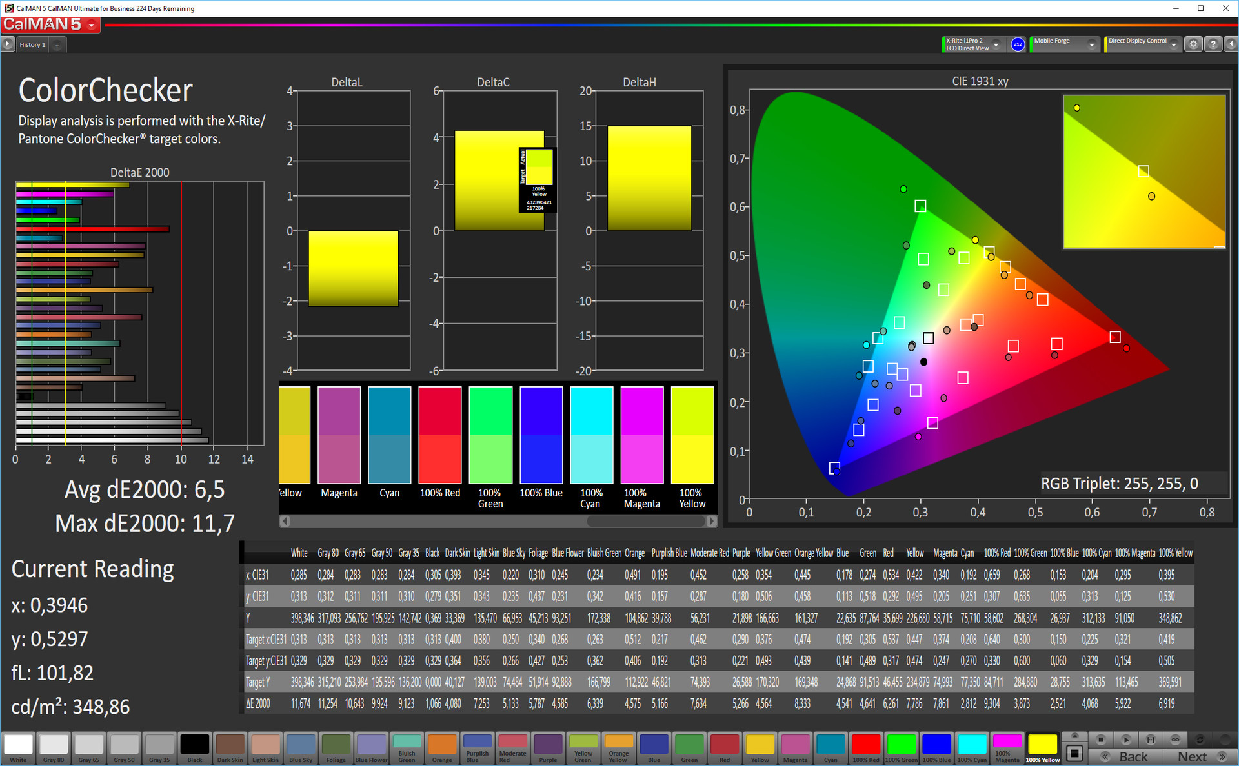Click the continuous read infinity icon
Screen dimensions: 1239x766
click(x=1175, y=740)
